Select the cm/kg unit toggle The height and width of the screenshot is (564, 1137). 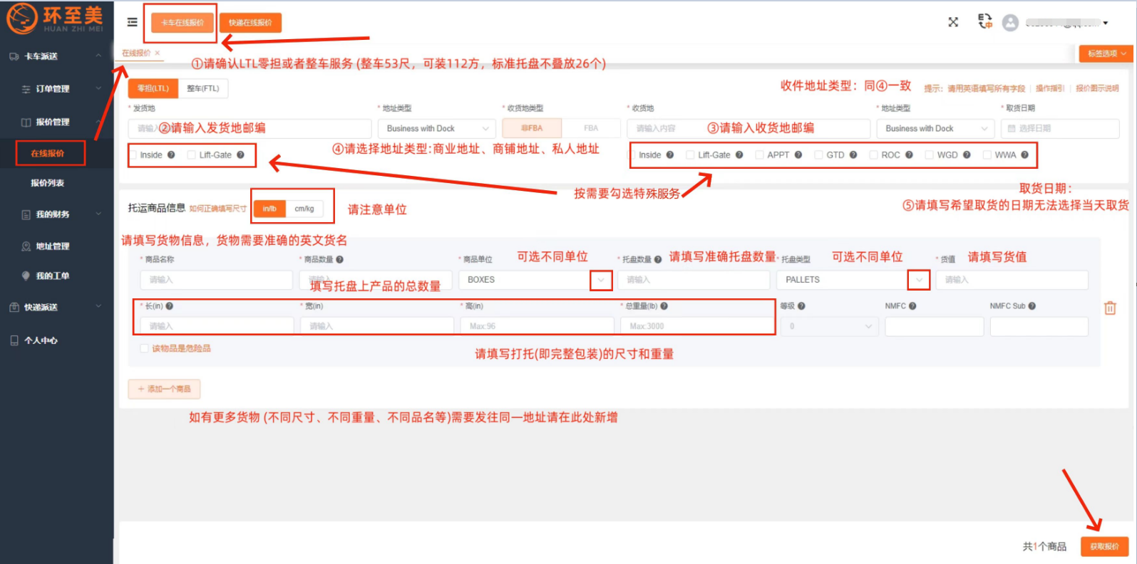[304, 209]
